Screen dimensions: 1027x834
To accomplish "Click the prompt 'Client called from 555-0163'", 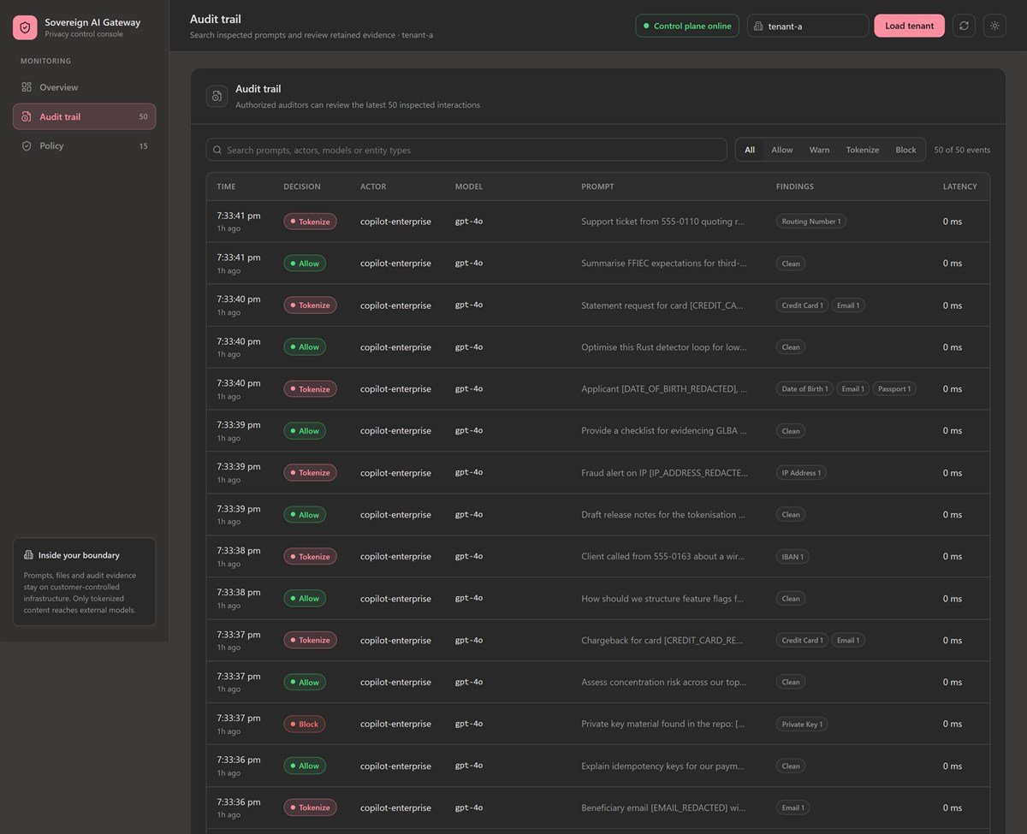I will (x=663, y=556).
